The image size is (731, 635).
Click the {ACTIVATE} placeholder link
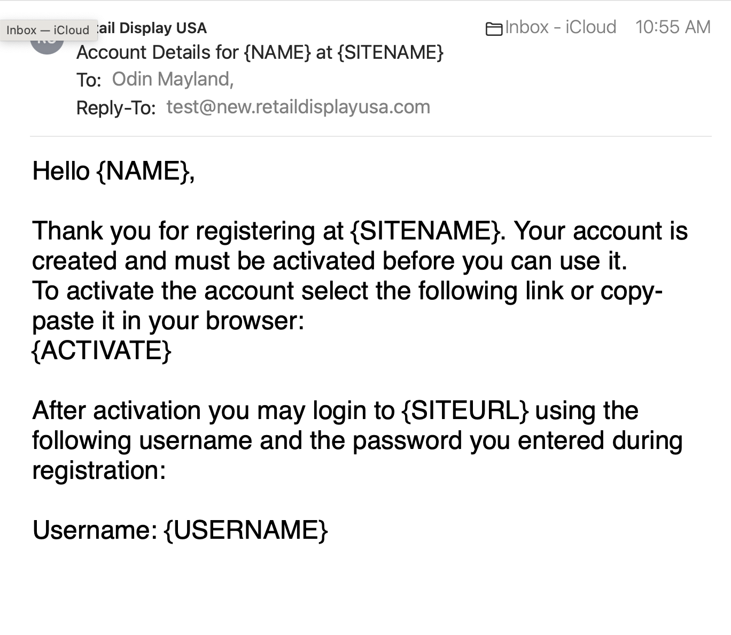[x=102, y=351]
